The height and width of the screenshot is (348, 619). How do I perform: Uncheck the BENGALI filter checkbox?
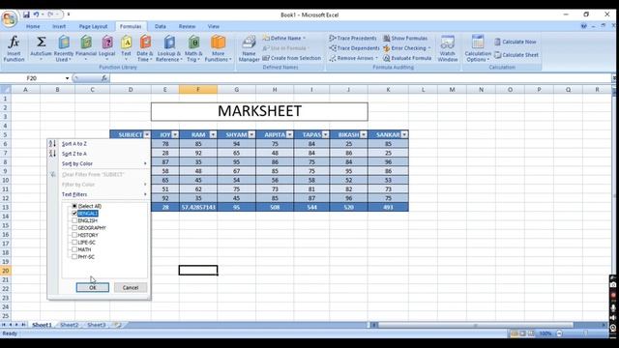point(74,213)
